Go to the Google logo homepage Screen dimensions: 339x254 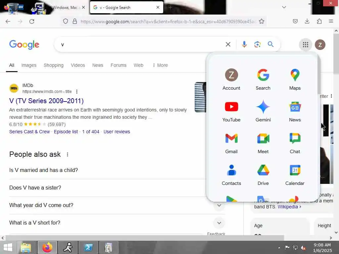pyautogui.click(x=24, y=45)
